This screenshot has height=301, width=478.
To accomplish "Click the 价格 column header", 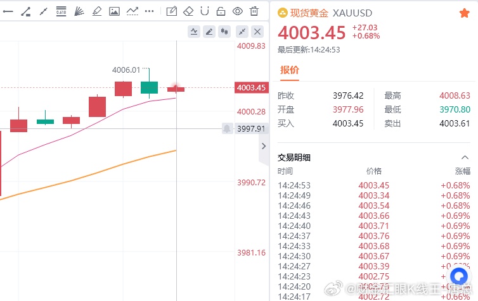I will (374, 171).
